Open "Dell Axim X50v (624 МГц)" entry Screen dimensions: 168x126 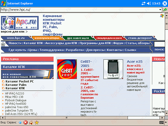tap(21, 114)
